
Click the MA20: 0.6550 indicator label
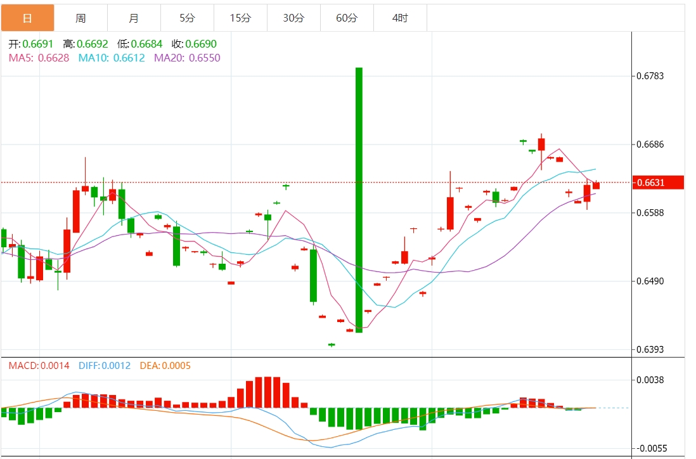[187, 58]
